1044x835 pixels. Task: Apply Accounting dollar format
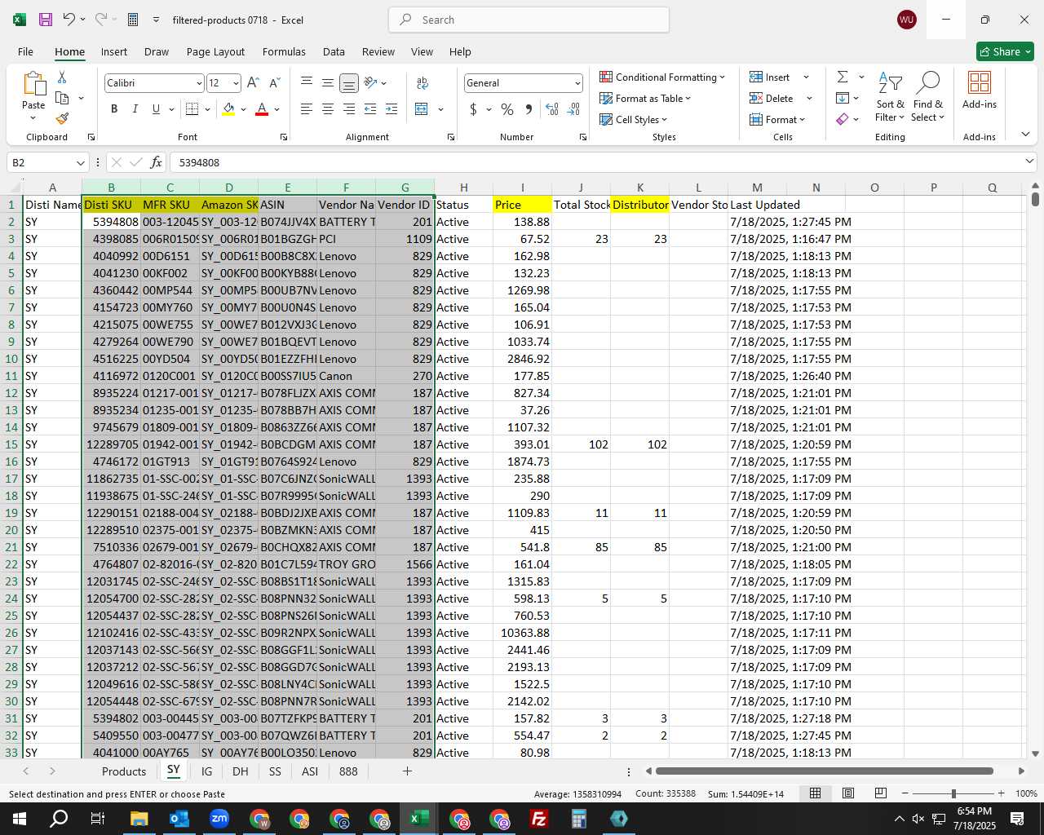coord(473,108)
